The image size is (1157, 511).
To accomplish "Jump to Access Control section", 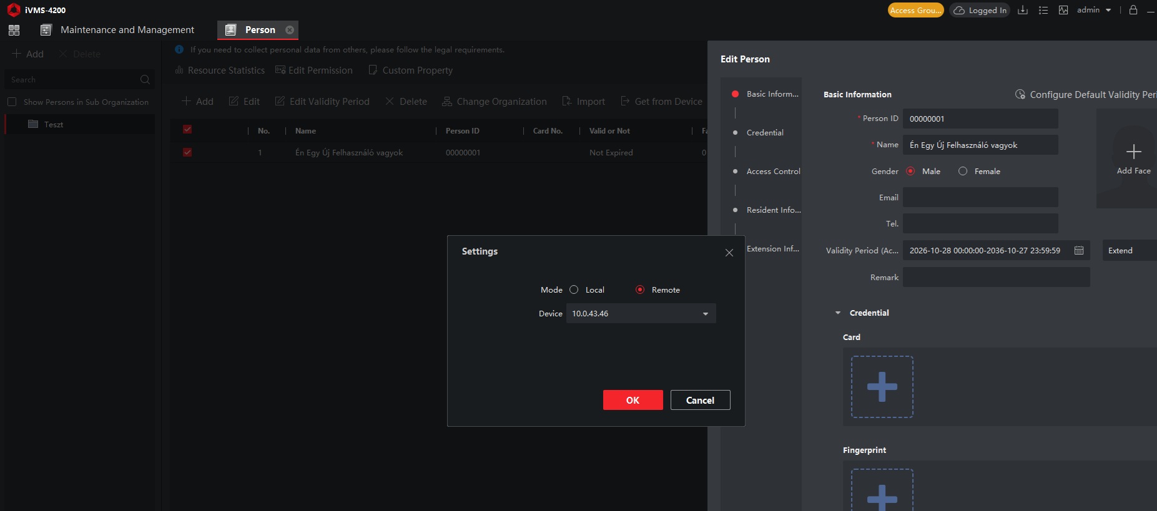I will (x=773, y=171).
